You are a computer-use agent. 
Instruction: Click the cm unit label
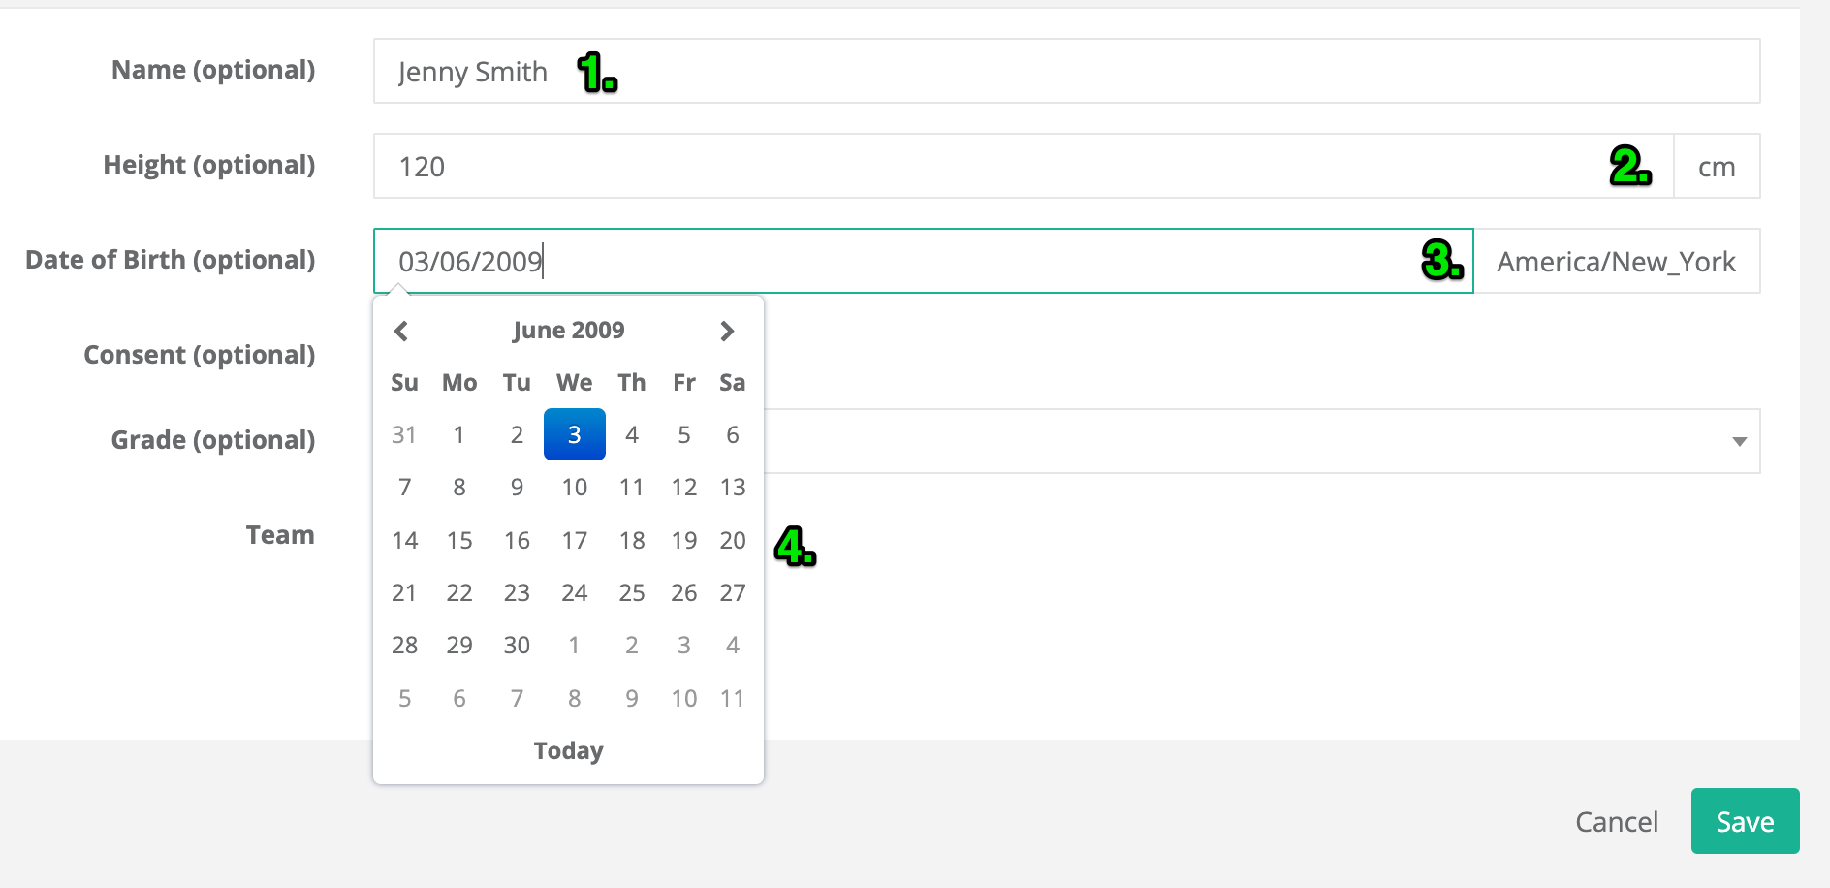pos(1717,166)
